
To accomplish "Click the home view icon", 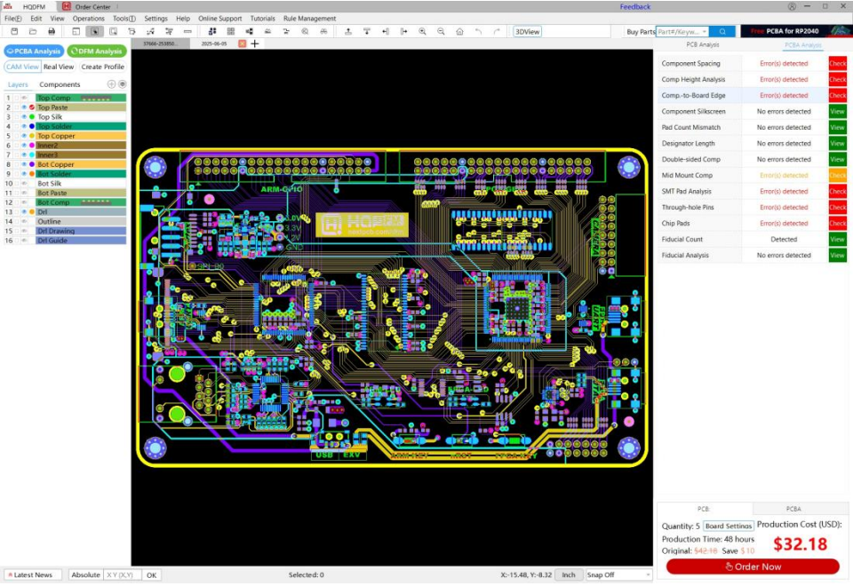I will point(459,31).
